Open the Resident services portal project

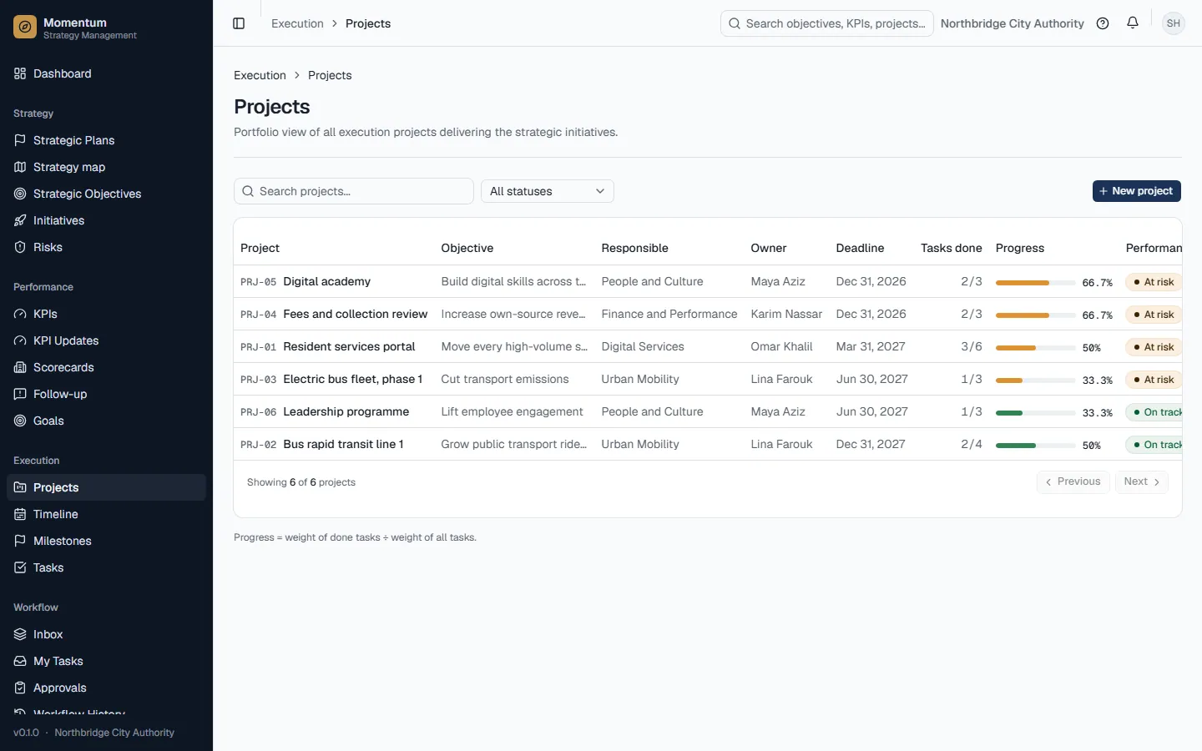click(349, 346)
